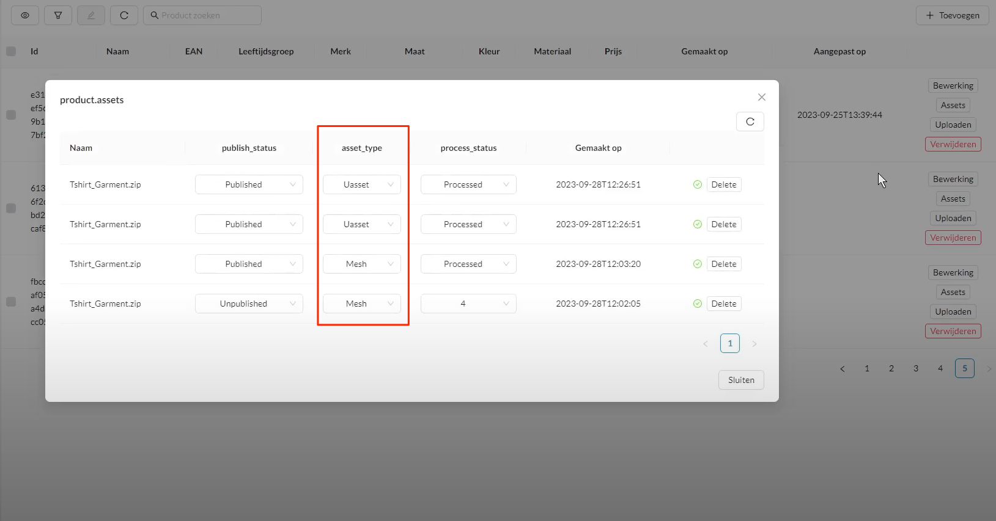Go to page 4 of products table
This screenshot has width=996, height=521.
[x=940, y=368]
